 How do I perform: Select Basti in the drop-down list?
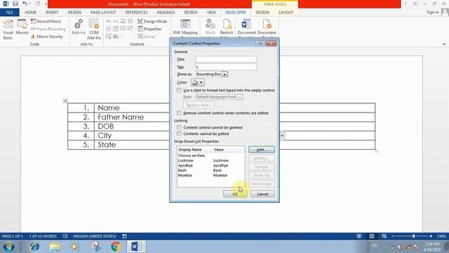pos(210,170)
